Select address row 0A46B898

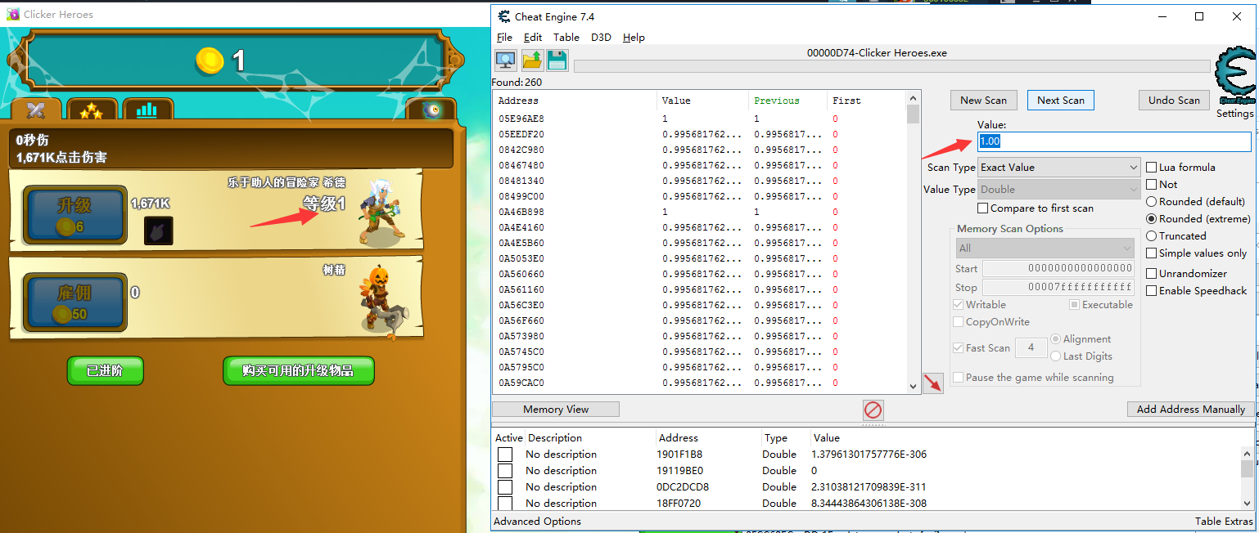(x=699, y=212)
